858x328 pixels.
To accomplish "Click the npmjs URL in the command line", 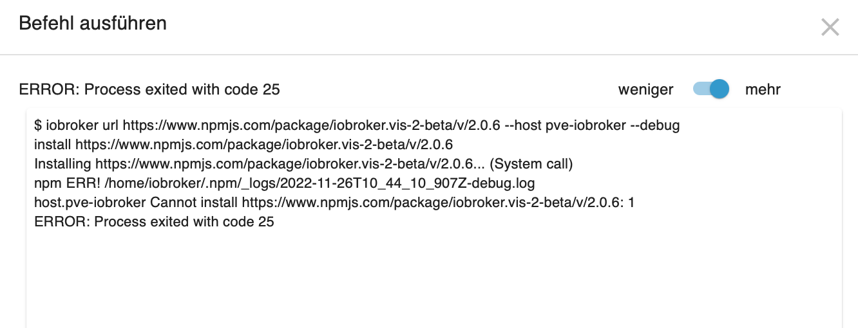I will pos(311,126).
